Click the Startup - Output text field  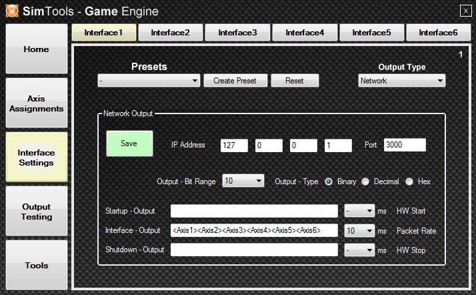click(254, 211)
